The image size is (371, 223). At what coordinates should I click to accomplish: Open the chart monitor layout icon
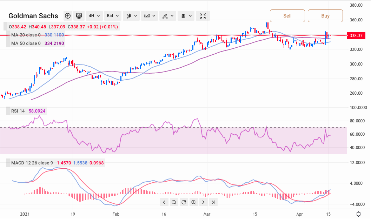click(x=79, y=16)
